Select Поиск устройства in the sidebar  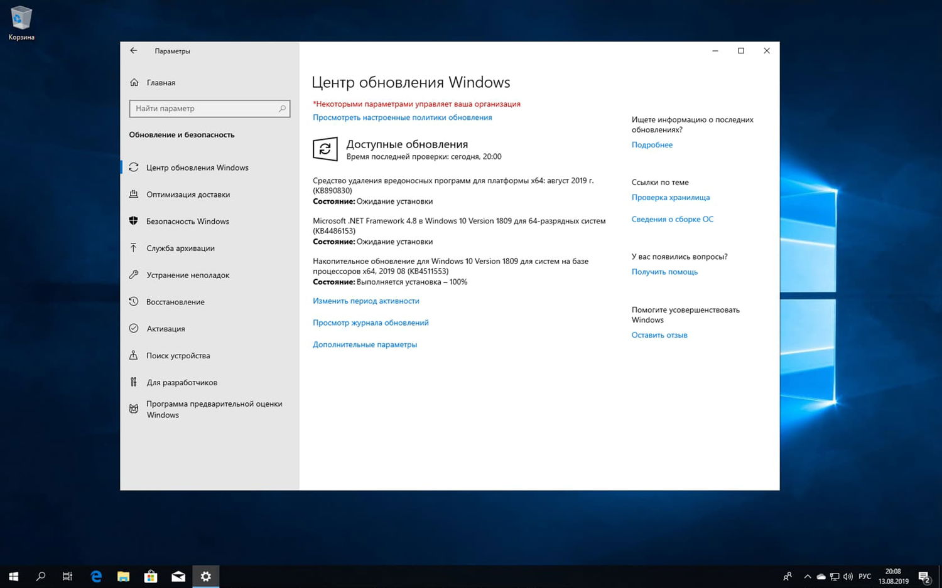tap(178, 355)
